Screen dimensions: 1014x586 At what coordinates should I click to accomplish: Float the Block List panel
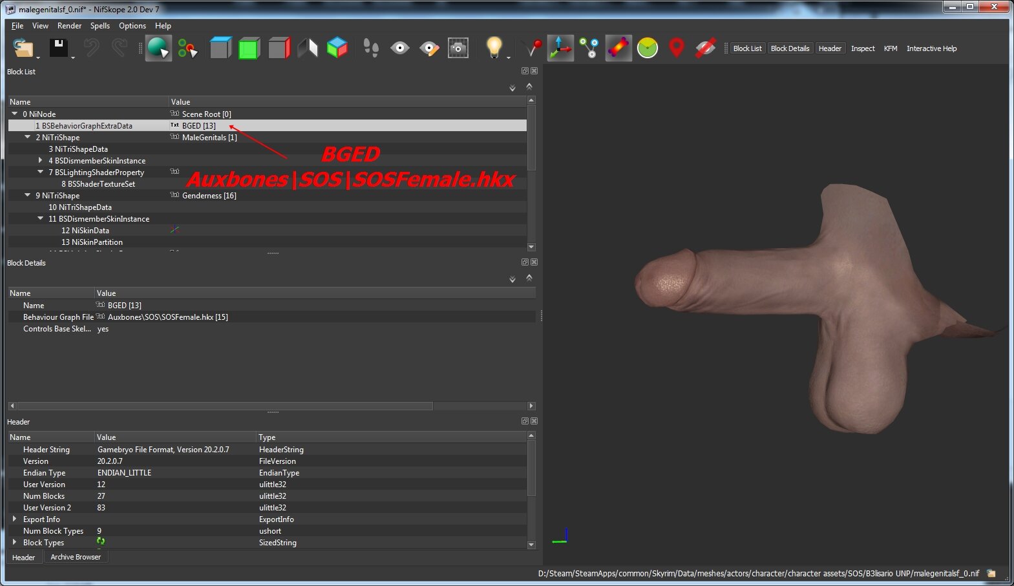pos(525,71)
